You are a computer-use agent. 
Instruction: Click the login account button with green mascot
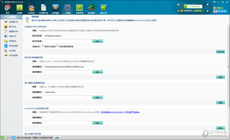click(x=193, y=6)
